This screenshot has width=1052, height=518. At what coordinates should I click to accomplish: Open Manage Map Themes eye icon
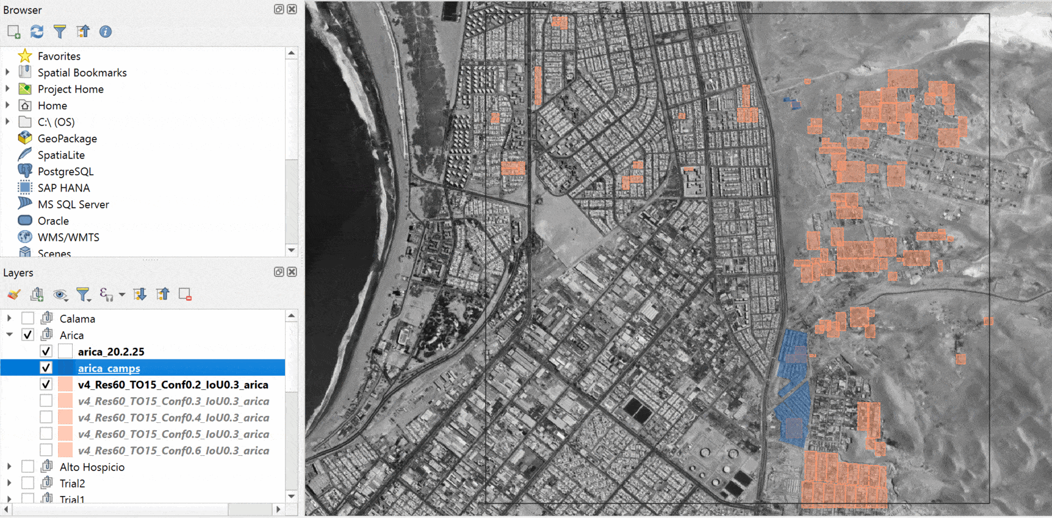60,295
